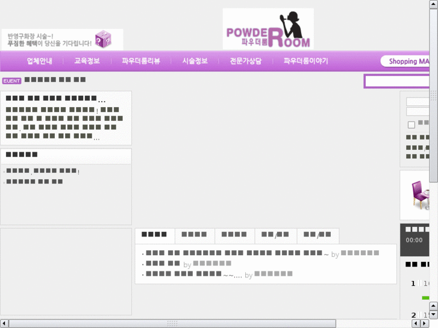Click the horizontal scrollbar thumb

172,323
